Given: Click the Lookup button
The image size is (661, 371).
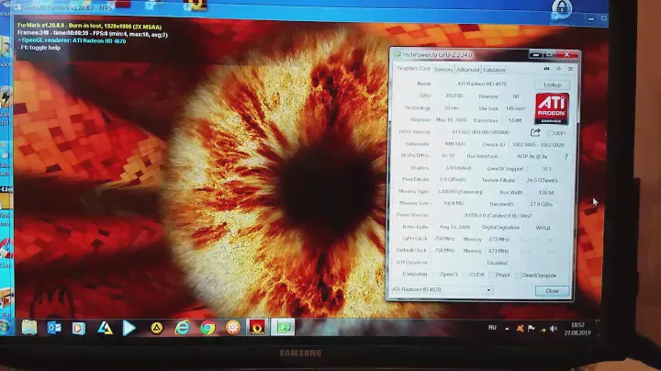Looking at the screenshot, I should pyautogui.click(x=552, y=84).
